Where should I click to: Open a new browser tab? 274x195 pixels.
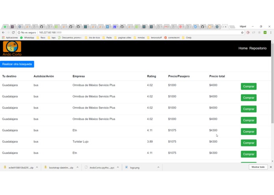point(232,27)
